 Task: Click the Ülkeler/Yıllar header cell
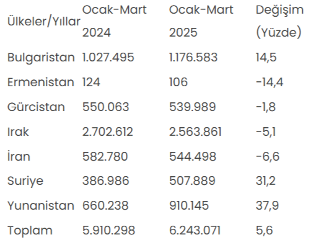(x=44, y=21)
